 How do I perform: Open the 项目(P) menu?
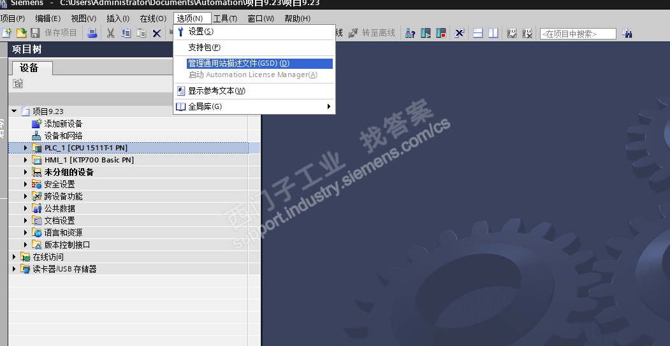12,18
